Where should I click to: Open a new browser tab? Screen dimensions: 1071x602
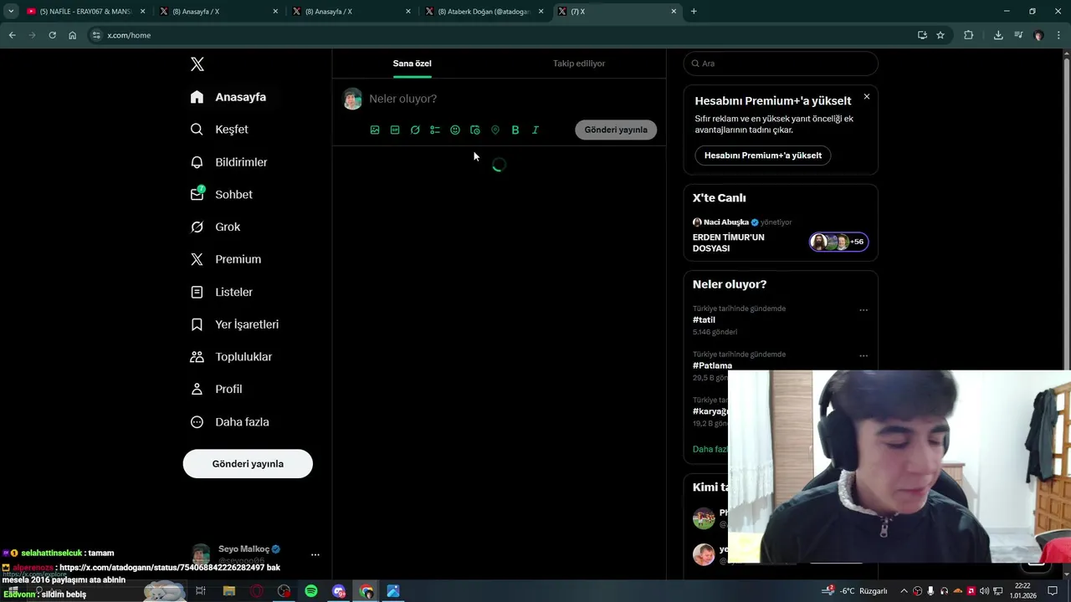(x=694, y=12)
